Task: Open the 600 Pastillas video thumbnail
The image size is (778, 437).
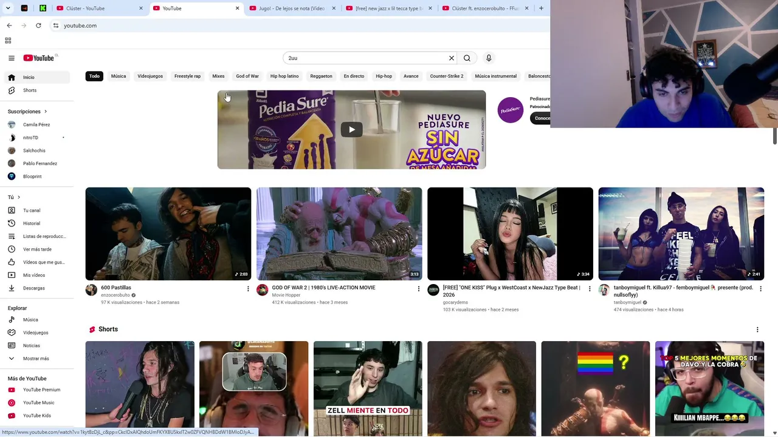Action: click(168, 234)
